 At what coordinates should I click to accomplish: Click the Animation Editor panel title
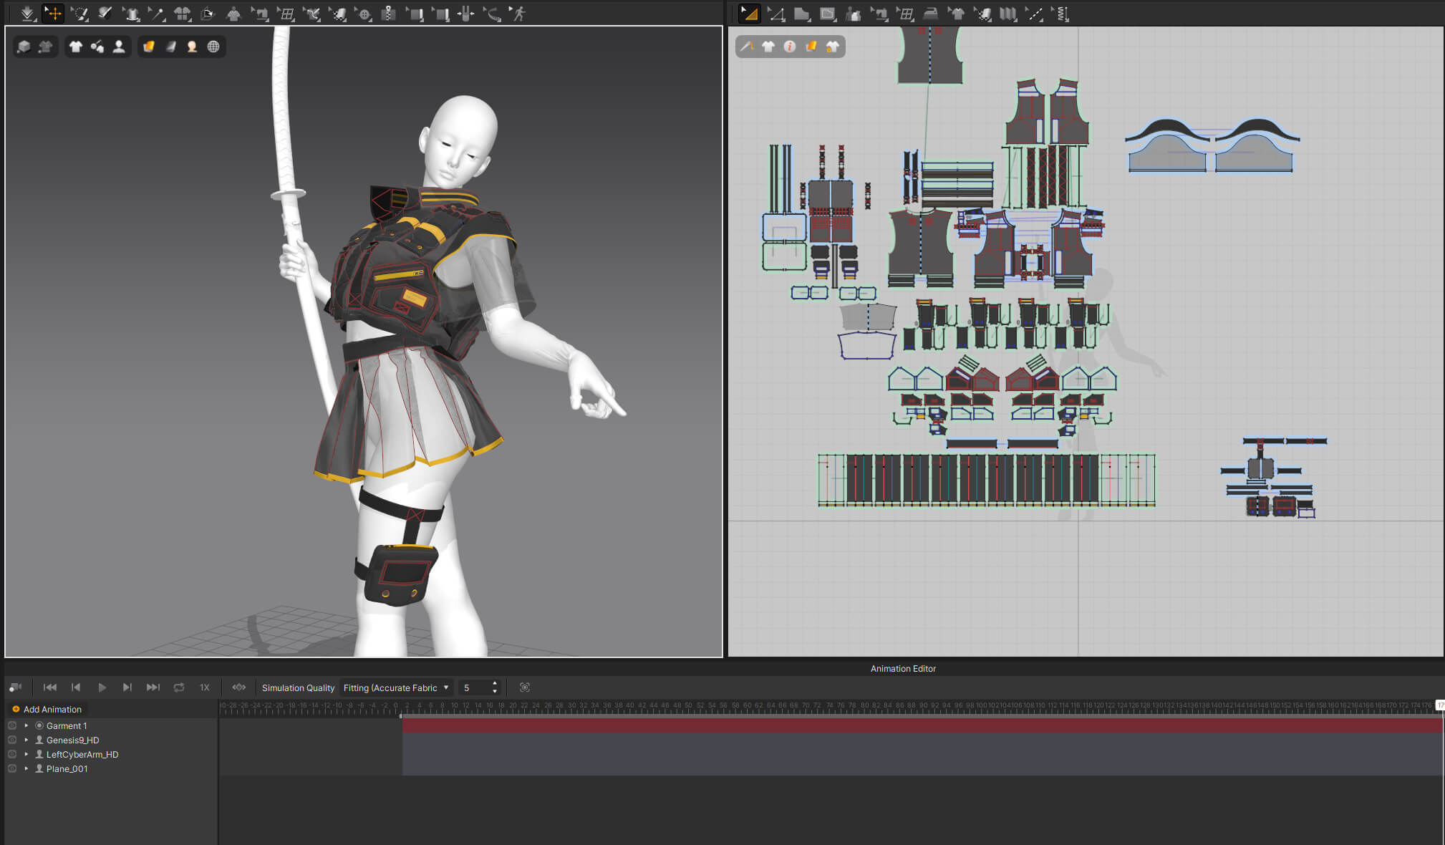pyautogui.click(x=903, y=668)
